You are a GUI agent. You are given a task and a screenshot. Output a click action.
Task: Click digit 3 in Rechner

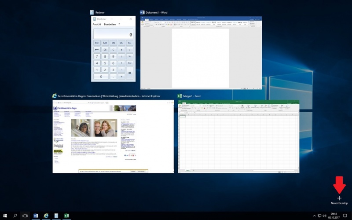[113, 70]
